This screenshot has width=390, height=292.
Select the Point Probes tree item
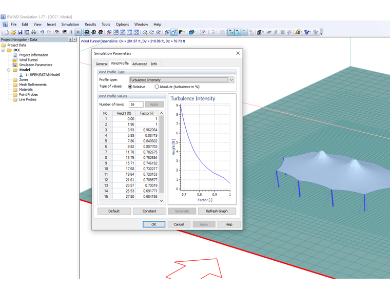click(x=29, y=95)
